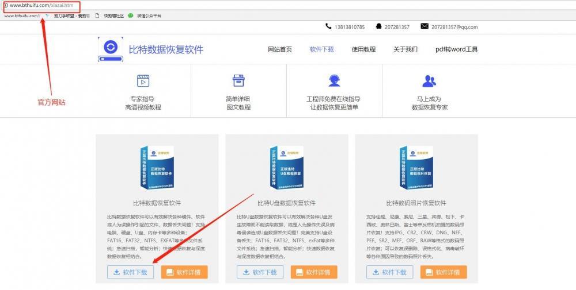Click phone number 13813810785
The height and width of the screenshot is (290, 576).
[350, 27]
